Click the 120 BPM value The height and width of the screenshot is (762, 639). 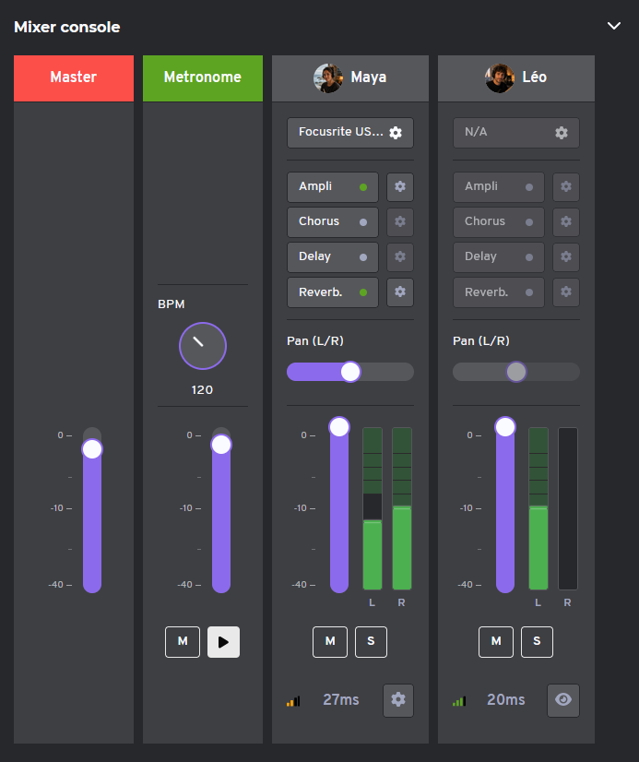(202, 389)
